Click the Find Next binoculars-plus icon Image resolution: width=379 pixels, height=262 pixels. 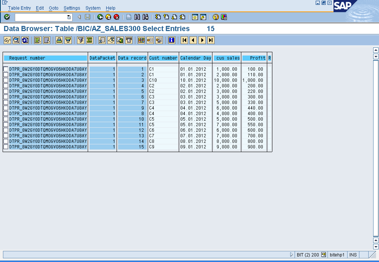tap(145, 17)
